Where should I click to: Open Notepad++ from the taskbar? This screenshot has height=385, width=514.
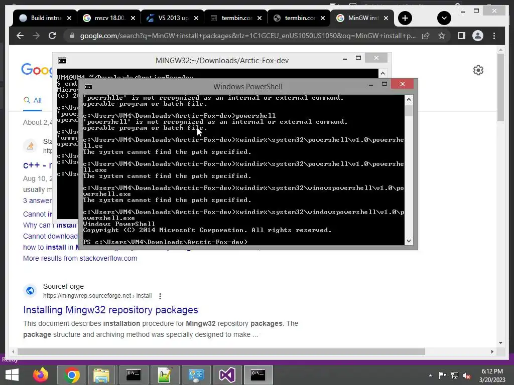(164, 375)
